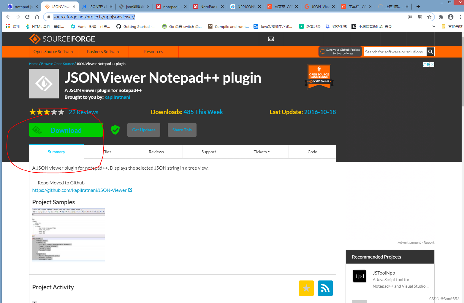The width and height of the screenshot is (464, 303).
Task: Click the SourceForge logo
Action: point(62,39)
